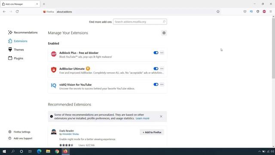The image size is (275, 155).
Task: Dismiss the personalized recommendations notice
Action: point(161,116)
